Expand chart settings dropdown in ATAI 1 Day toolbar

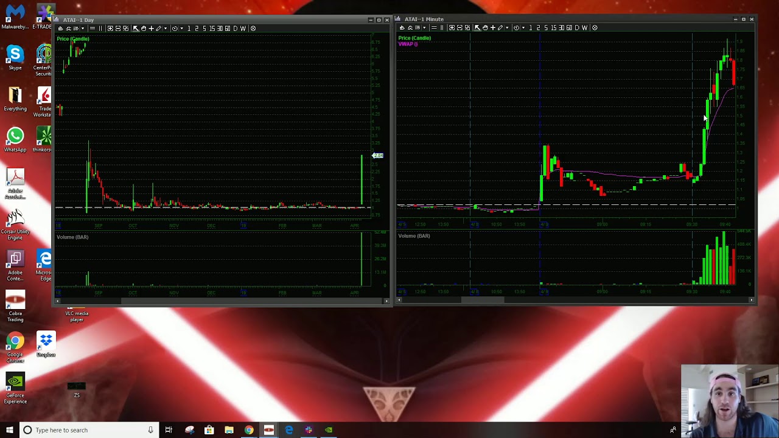point(83,28)
